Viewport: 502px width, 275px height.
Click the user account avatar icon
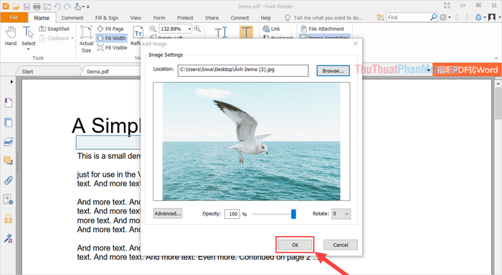pos(492,17)
